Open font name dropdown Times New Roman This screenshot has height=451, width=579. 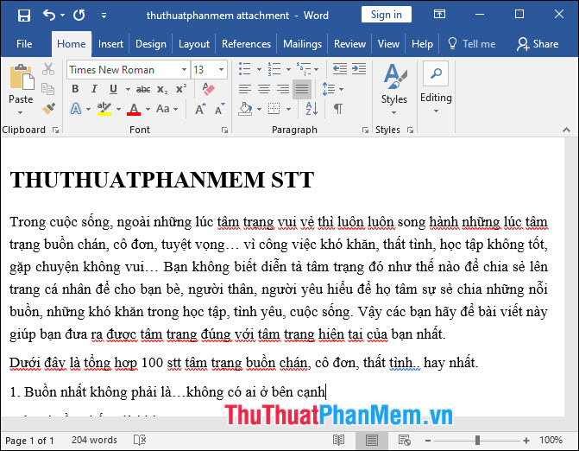[184, 69]
